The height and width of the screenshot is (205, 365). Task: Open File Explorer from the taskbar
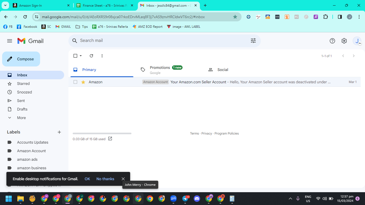coord(21,199)
